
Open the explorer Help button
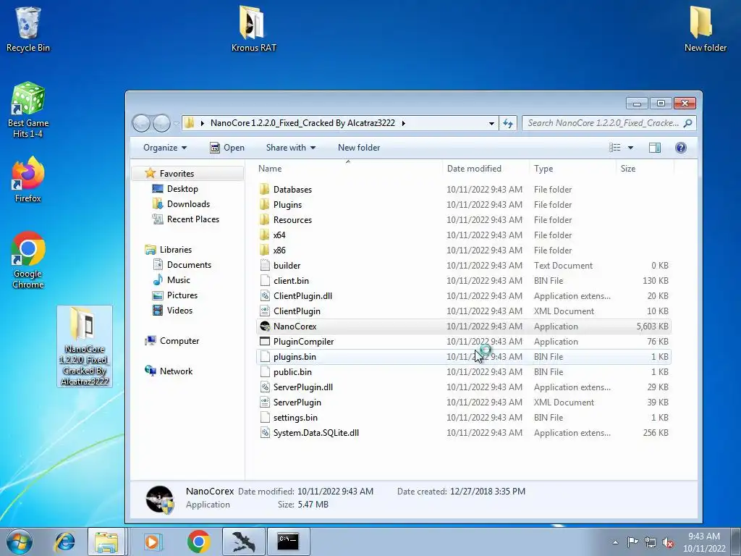coord(680,148)
